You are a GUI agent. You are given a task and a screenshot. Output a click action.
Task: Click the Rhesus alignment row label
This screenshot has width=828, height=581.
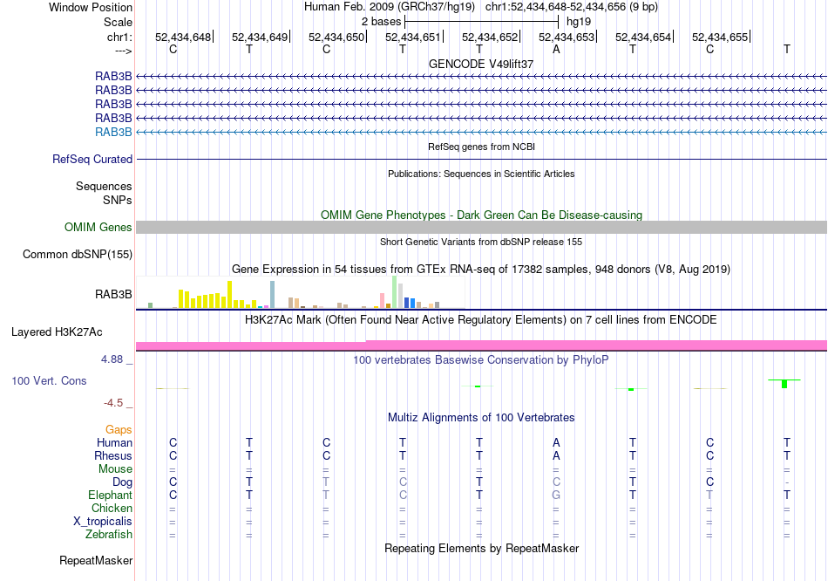click(x=113, y=455)
